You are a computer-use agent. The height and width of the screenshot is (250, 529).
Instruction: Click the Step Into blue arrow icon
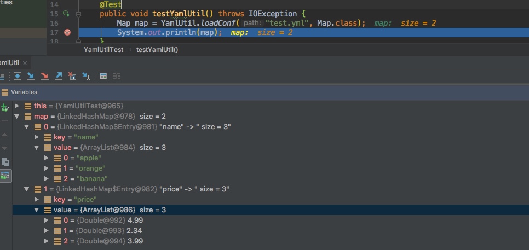[x=31, y=76]
